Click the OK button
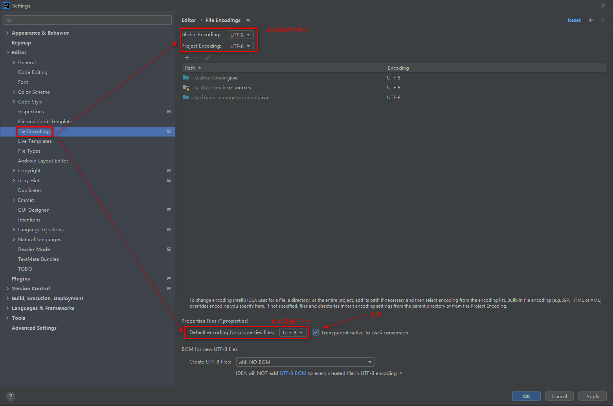Screen dimensions: 613x406 tap(527, 396)
